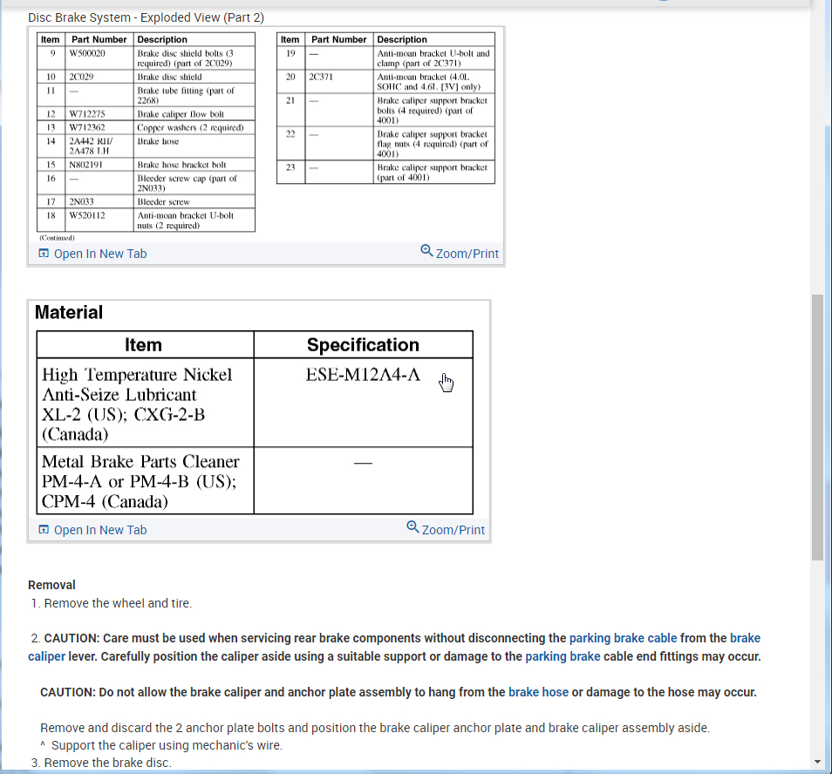Follow the parking brake cable link
832x774 pixels.
point(623,638)
